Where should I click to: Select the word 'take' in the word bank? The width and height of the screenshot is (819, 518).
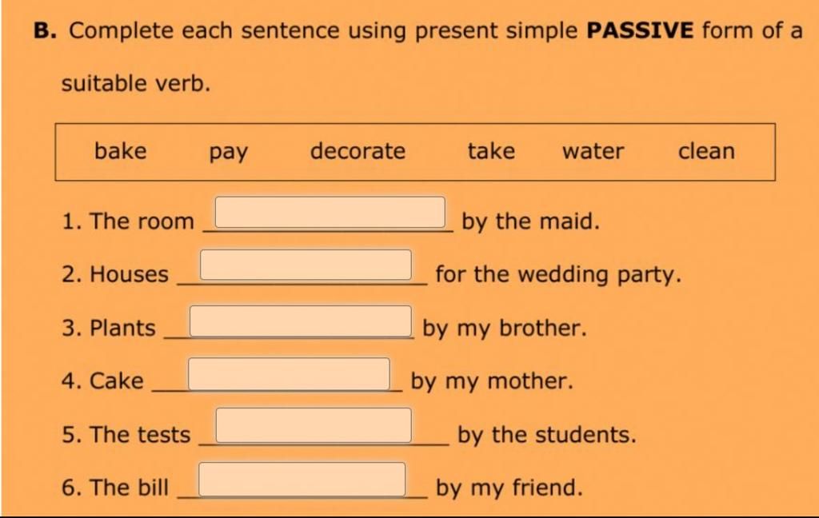pos(491,151)
